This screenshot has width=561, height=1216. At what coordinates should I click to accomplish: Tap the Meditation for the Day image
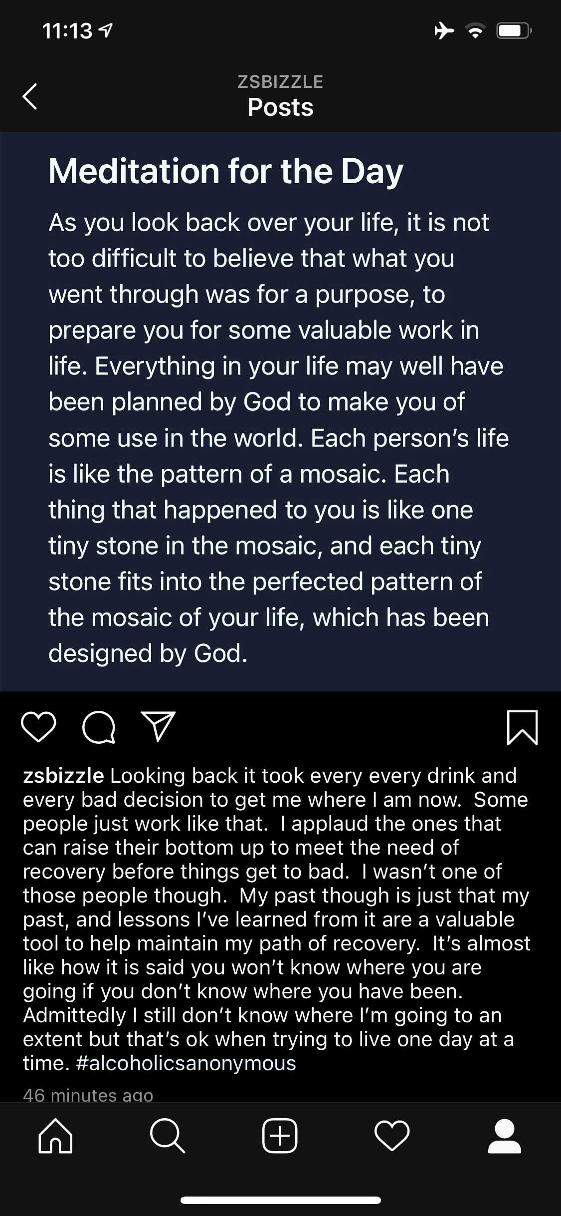280,411
